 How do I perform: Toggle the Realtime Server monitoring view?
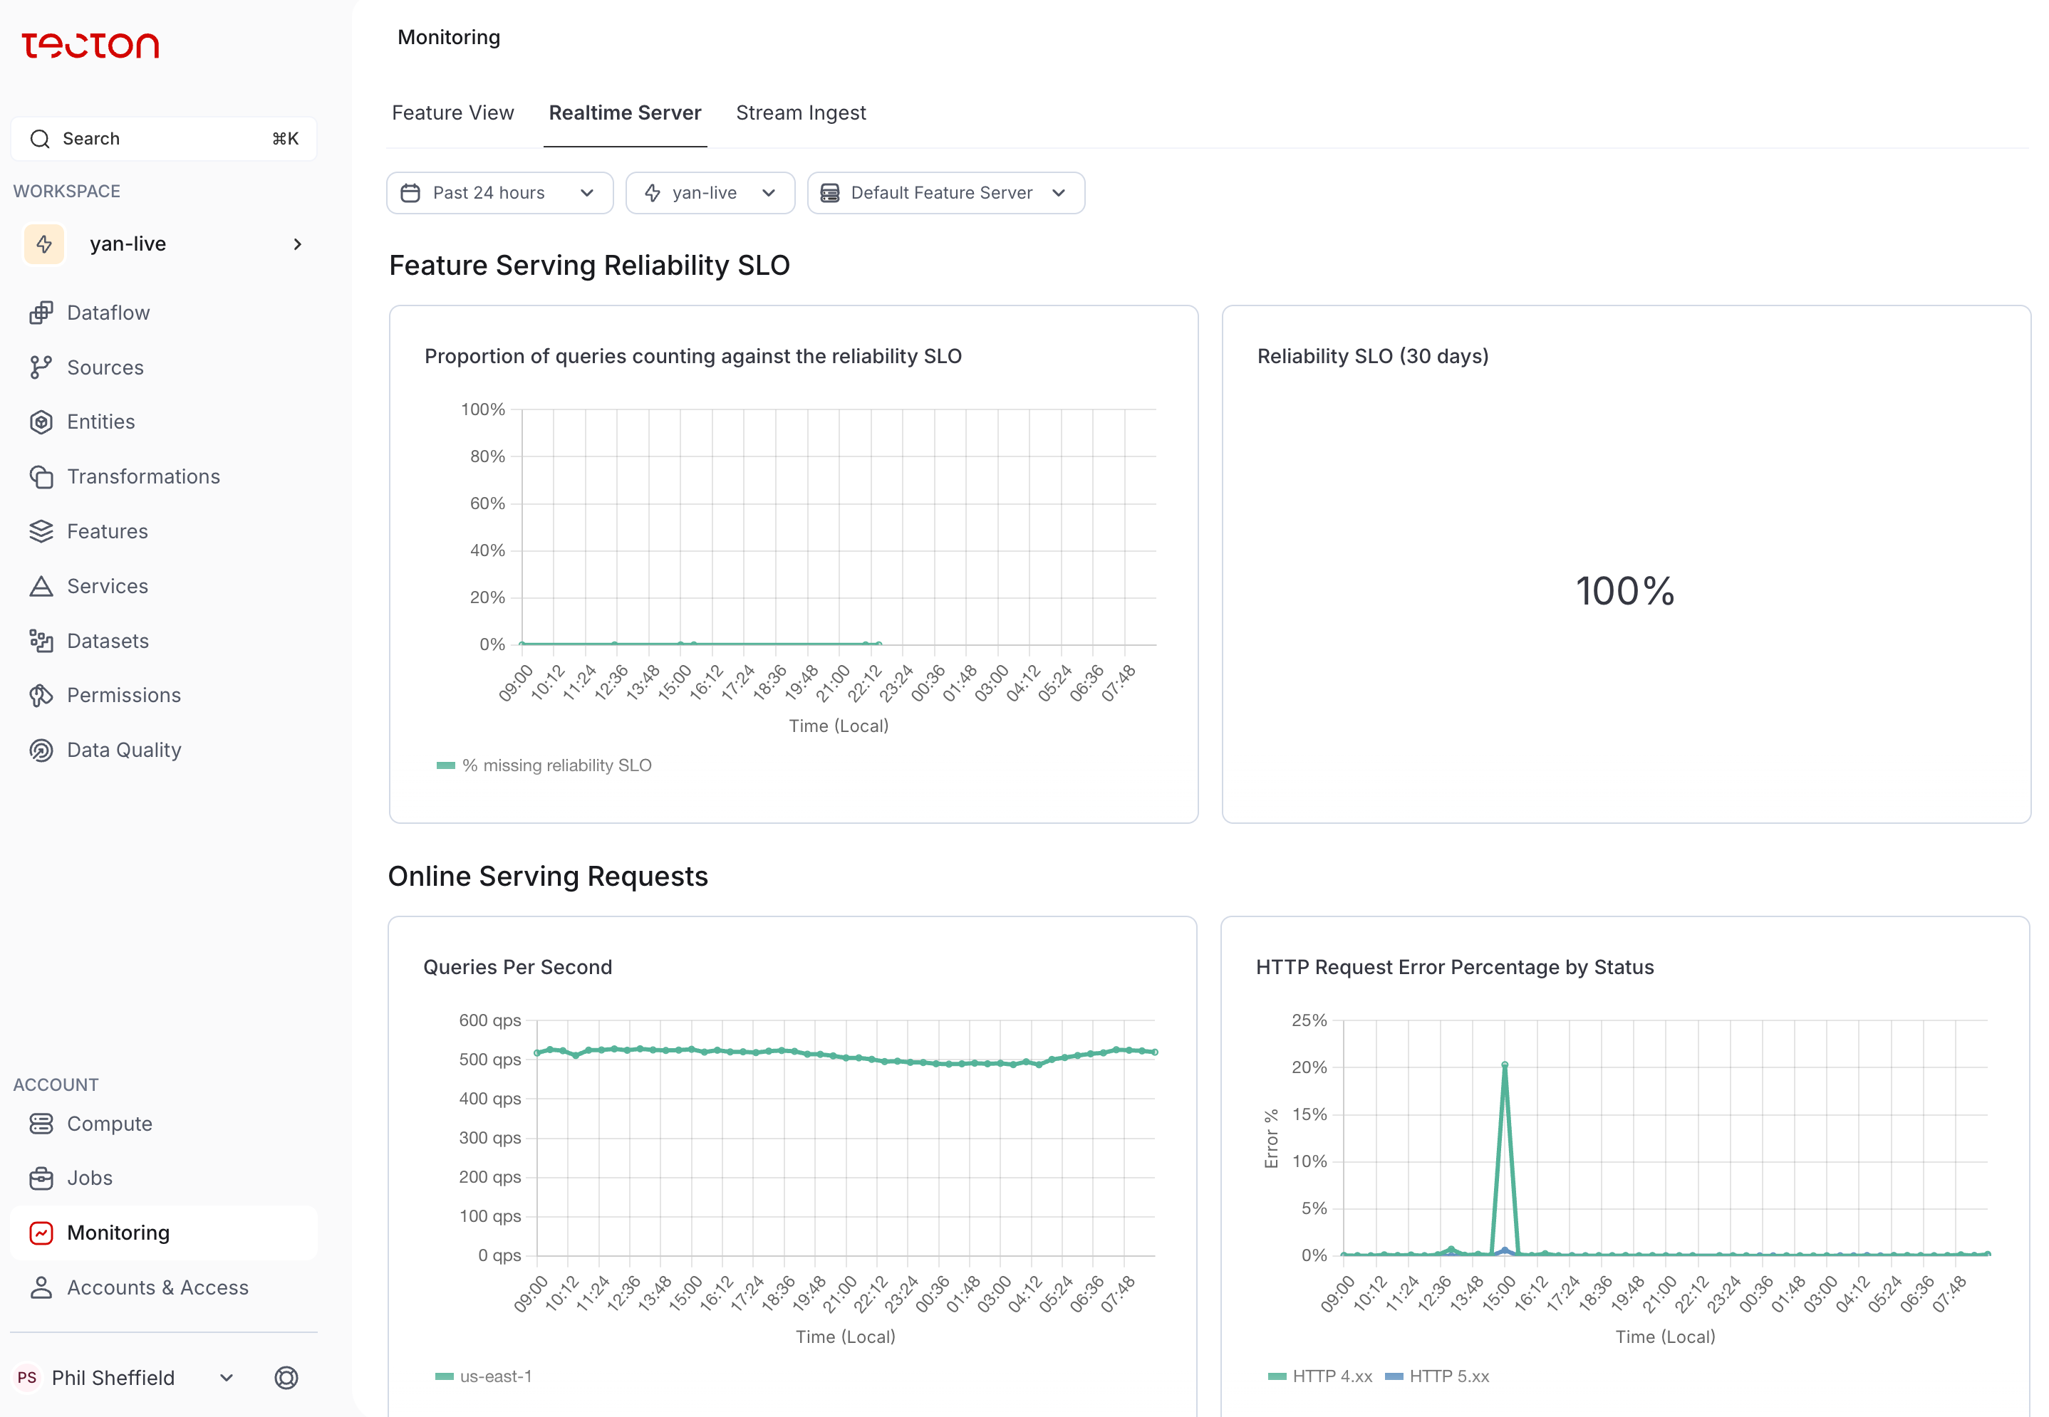coord(624,112)
